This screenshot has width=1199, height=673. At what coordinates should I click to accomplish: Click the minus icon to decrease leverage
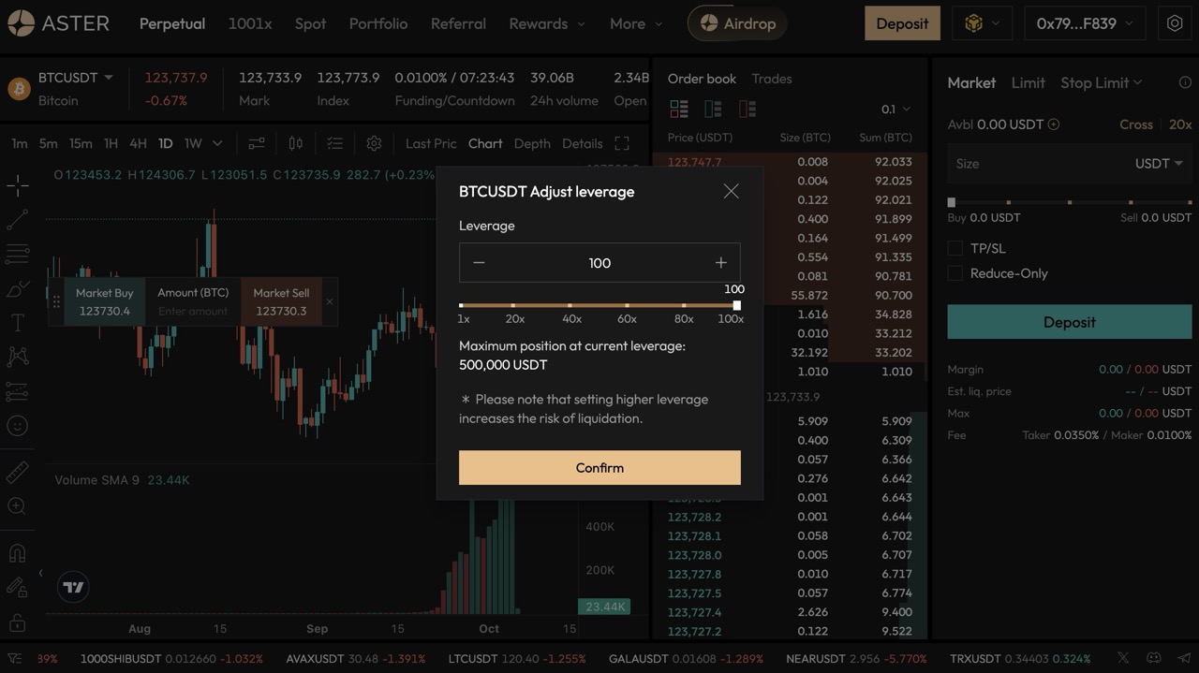pyautogui.click(x=479, y=263)
